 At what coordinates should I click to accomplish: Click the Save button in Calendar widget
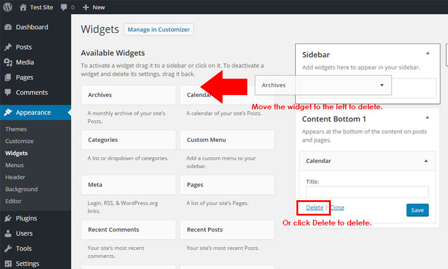[417, 210]
